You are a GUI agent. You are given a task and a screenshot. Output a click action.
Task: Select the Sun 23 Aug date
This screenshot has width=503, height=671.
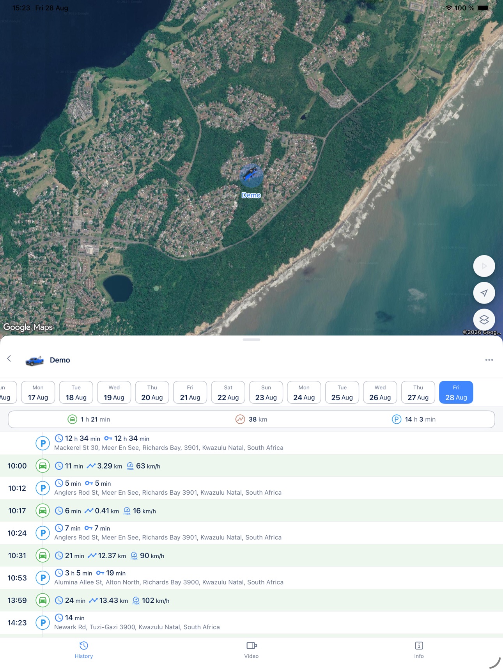266,392
